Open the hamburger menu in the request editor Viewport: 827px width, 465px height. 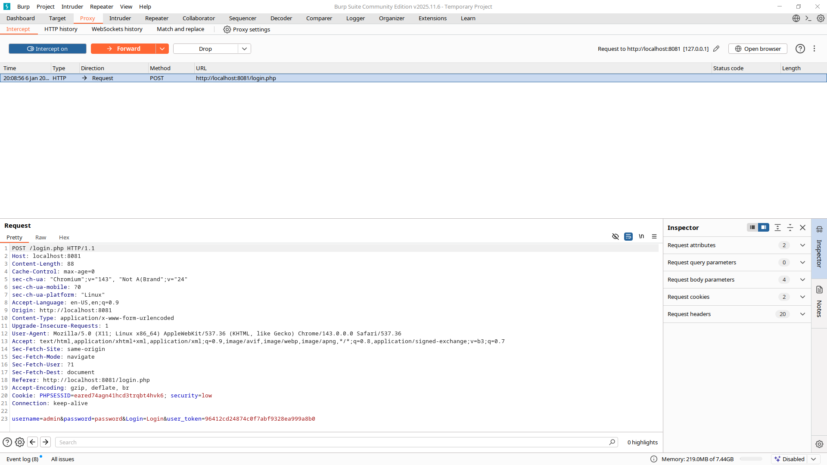[654, 236]
